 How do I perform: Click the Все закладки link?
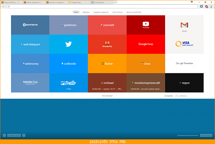[x=107, y=96]
